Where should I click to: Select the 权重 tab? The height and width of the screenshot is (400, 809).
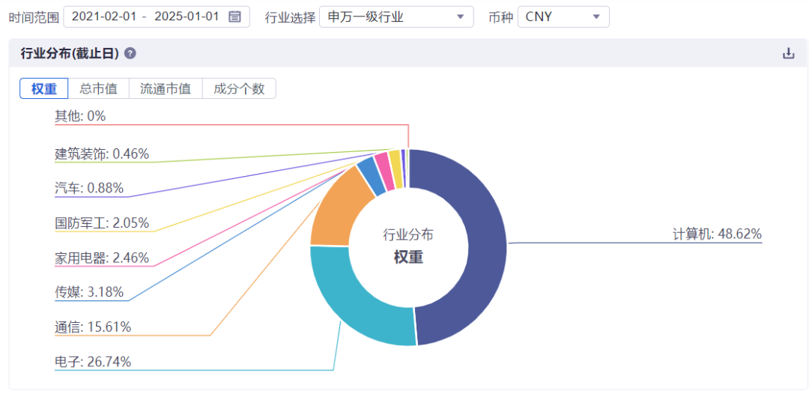(44, 88)
